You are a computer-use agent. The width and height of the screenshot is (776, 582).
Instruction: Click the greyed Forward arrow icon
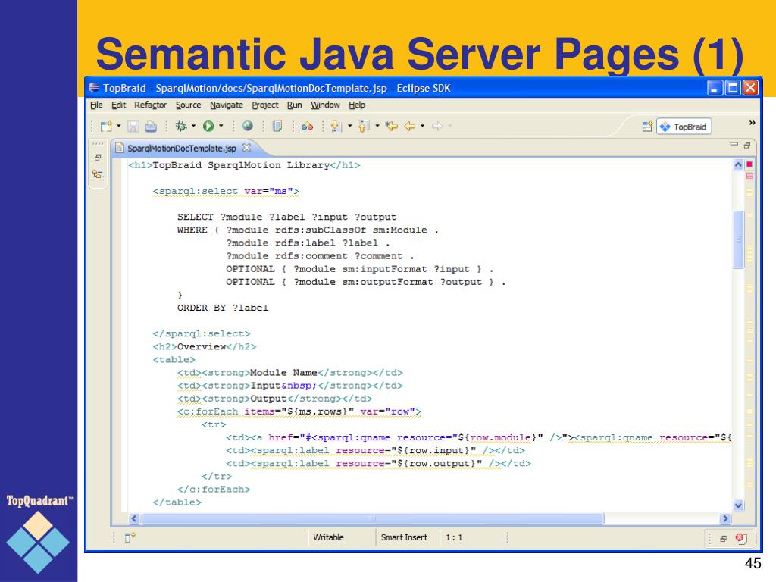tap(436, 127)
